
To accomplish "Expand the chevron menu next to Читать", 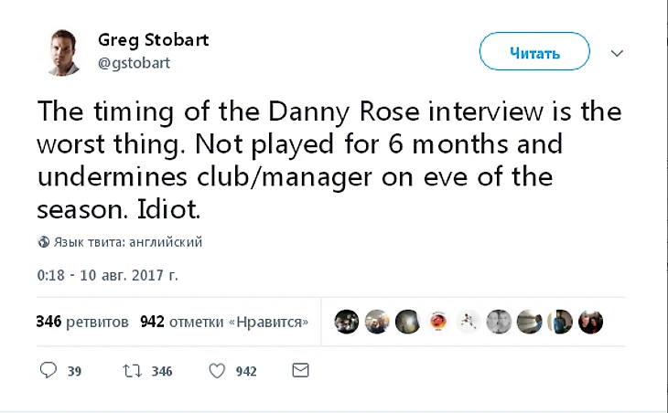I will [x=618, y=53].
